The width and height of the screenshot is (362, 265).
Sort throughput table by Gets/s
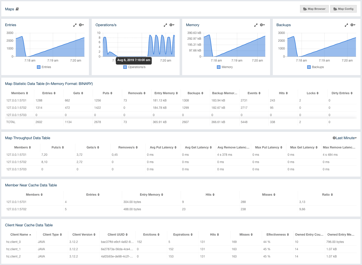coord(93,147)
